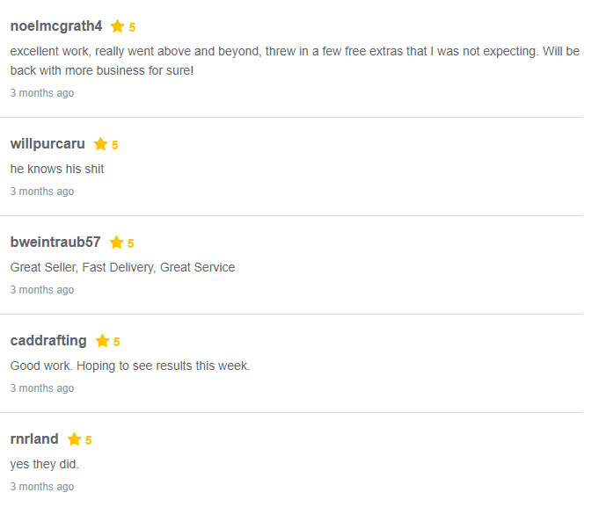Click the "excellent work" review text
599x507 pixels.
tap(295, 60)
